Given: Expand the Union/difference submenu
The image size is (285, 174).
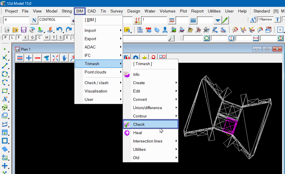Looking at the screenshot, I should point(151,108).
